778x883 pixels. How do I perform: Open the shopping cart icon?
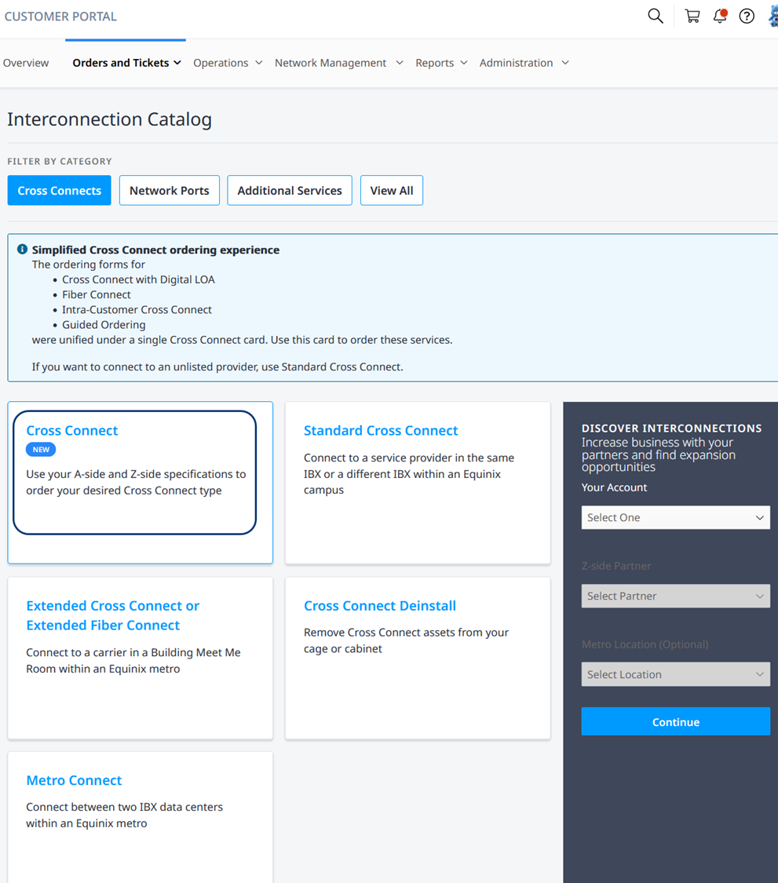coord(692,16)
